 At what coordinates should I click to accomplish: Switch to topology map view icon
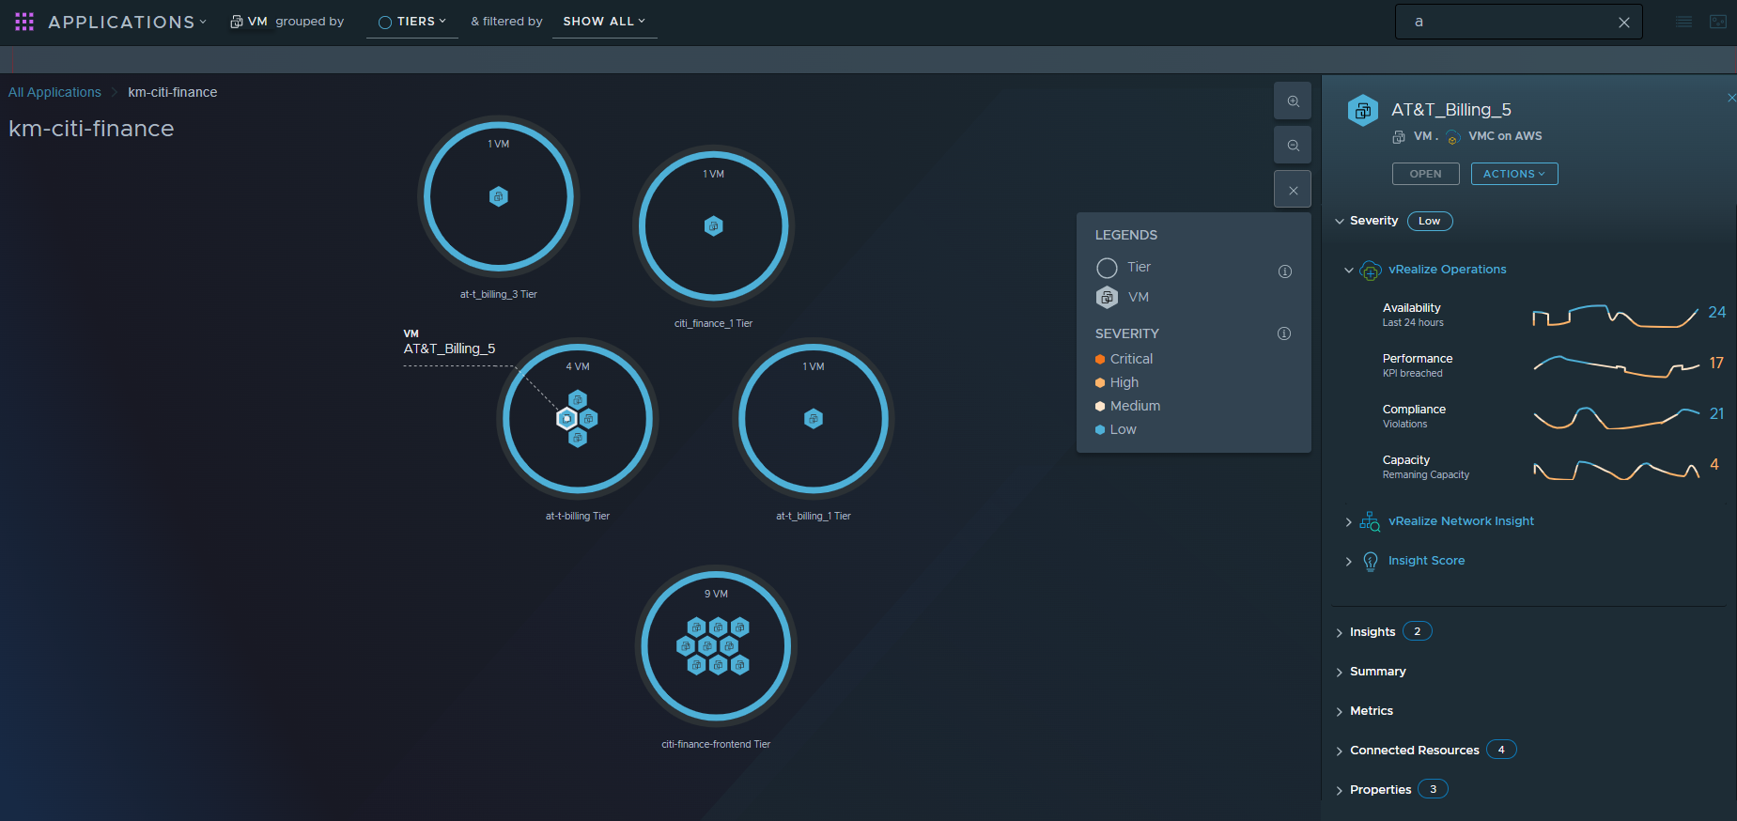(x=1718, y=22)
